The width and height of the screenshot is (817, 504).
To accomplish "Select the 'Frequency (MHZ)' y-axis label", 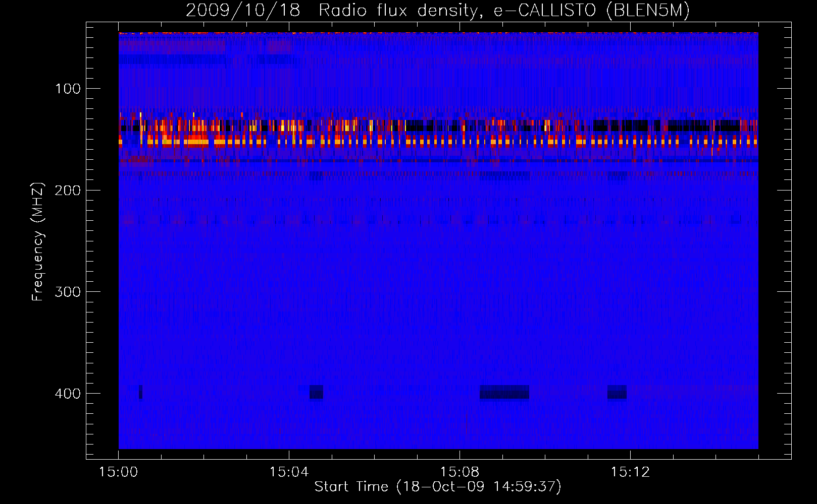I will pos(38,241).
